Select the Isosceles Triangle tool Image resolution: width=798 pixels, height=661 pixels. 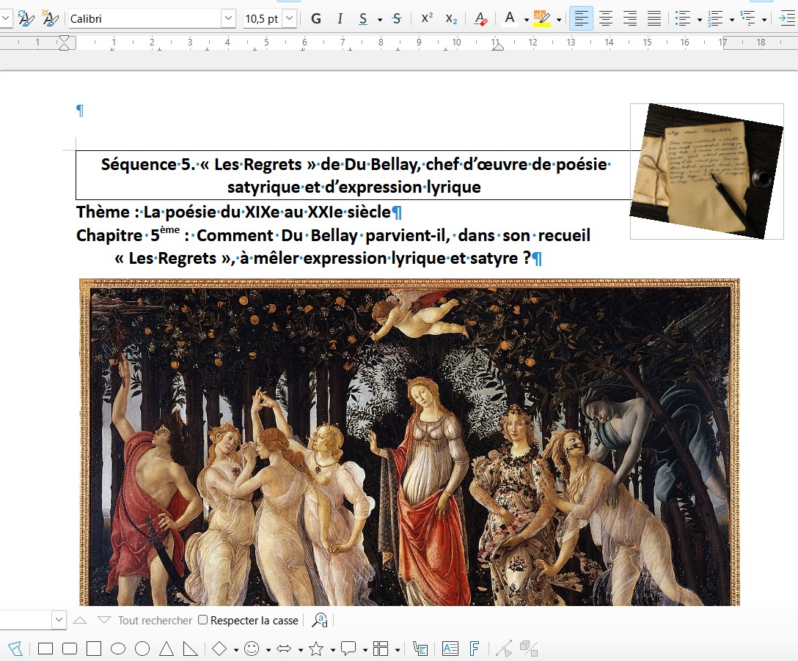(x=166, y=649)
